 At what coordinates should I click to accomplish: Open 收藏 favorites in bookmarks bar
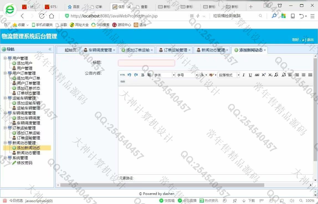tap(21, 25)
